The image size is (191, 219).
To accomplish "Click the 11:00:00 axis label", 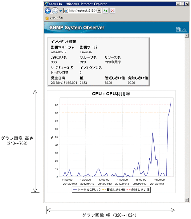I will tap(67, 180).
